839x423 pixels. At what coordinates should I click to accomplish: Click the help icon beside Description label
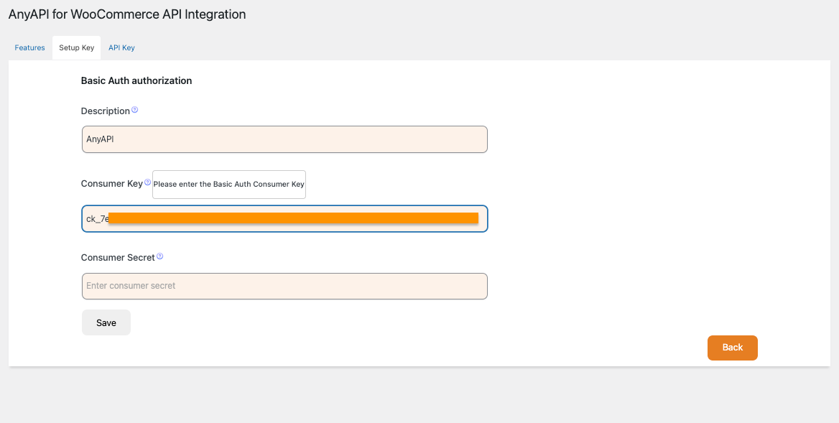point(134,111)
